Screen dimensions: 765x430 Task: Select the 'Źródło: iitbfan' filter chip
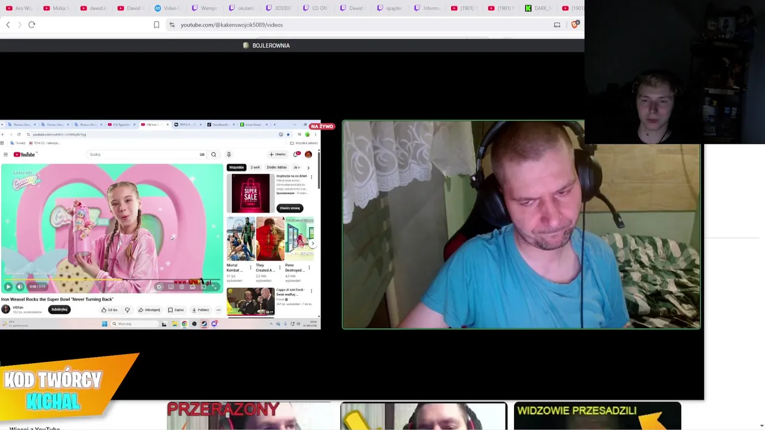click(277, 168)
